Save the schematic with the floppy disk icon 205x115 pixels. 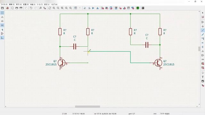[2, 8]
